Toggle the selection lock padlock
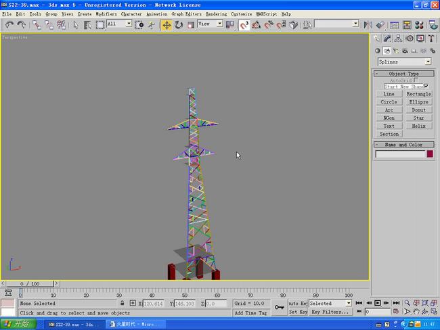The height and width of the screenshot is (330, 440). (122, 303)
